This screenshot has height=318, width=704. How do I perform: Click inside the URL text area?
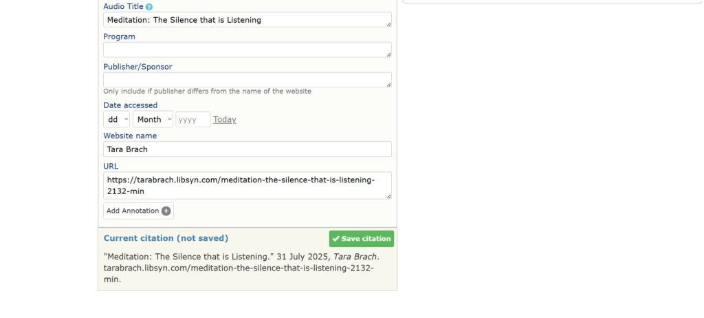click(247, 185)
